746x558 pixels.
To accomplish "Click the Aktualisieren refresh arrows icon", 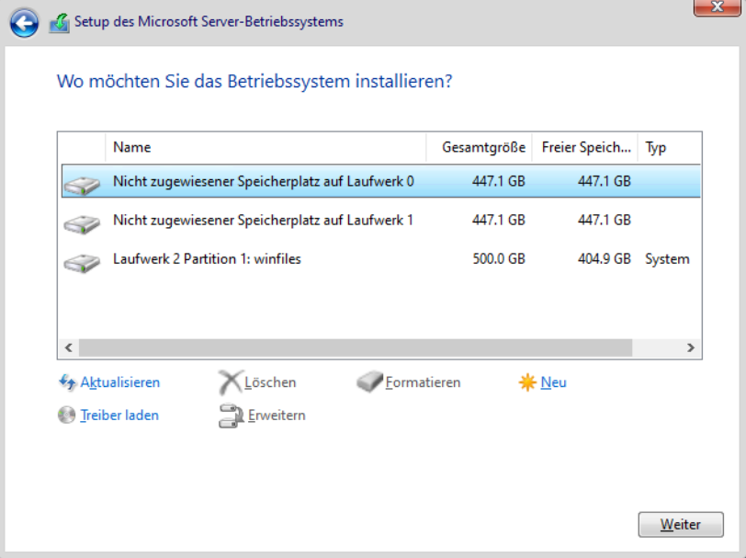I will pos(68,382).
